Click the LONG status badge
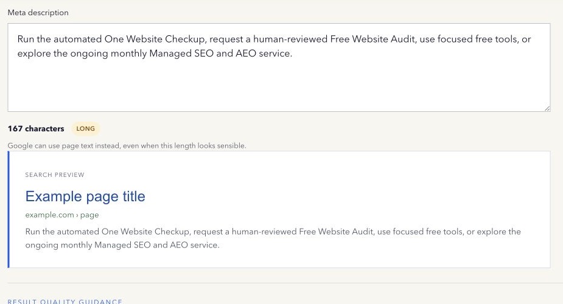This screenshot has height=304, width=563. tap(85, 129)
